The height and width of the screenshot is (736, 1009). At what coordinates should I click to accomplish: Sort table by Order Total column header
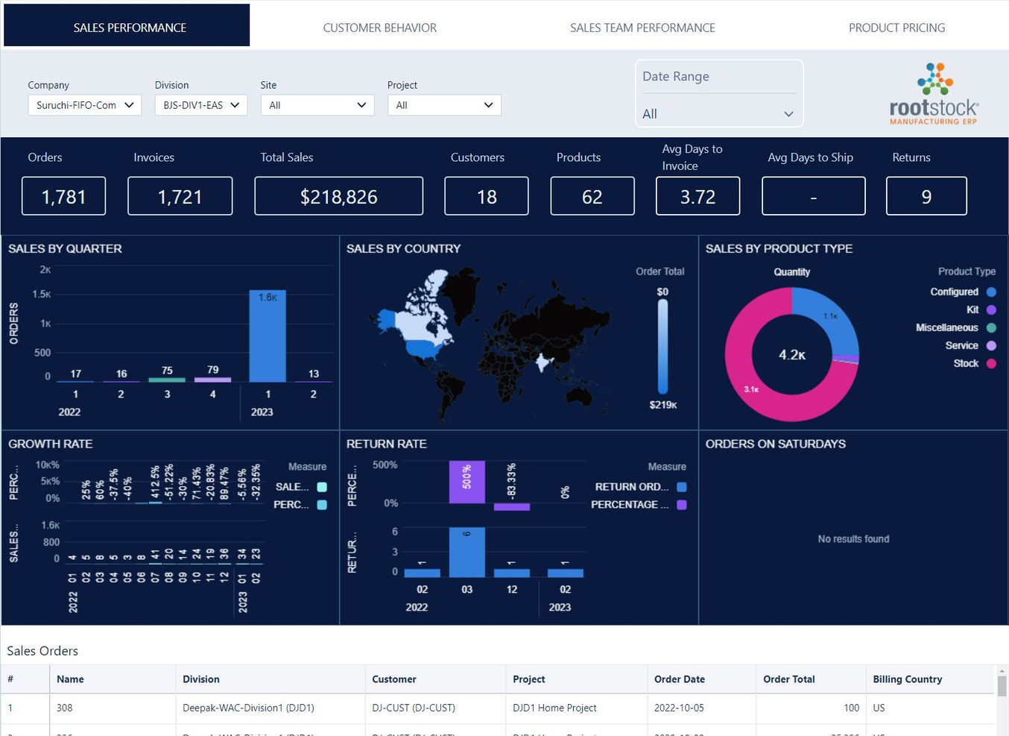(x=788, y=679)
